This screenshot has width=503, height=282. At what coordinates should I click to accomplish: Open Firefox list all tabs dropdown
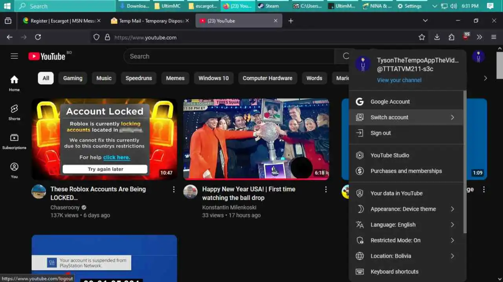coord(425,21)
